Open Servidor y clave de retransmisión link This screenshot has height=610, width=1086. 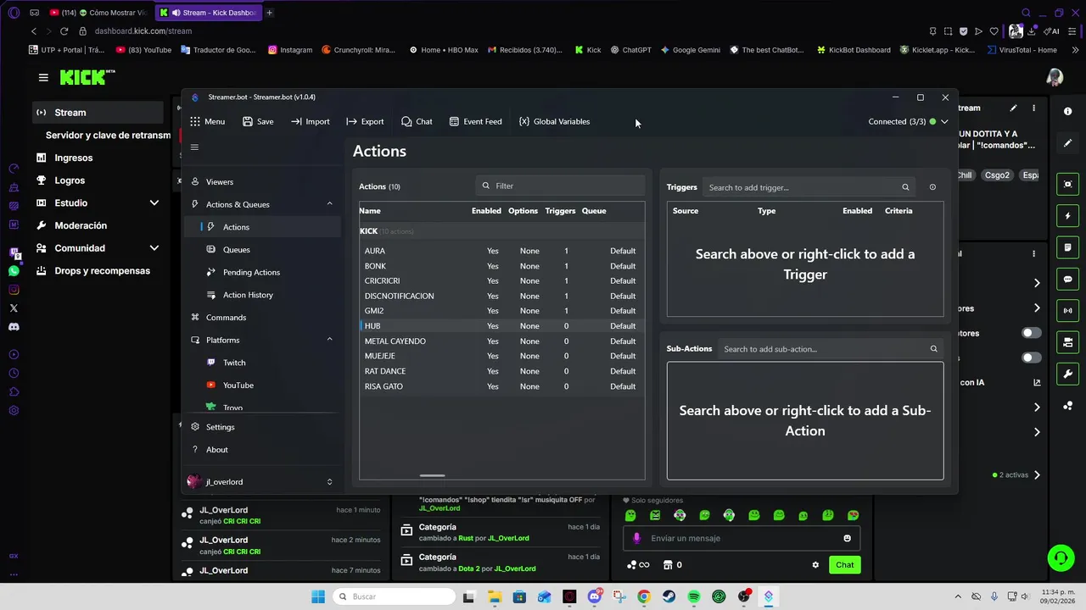pos(108,136)
